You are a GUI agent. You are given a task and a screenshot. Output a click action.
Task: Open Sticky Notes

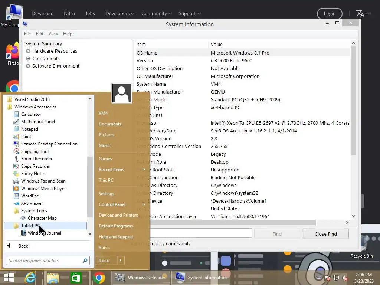coord(33,174)
